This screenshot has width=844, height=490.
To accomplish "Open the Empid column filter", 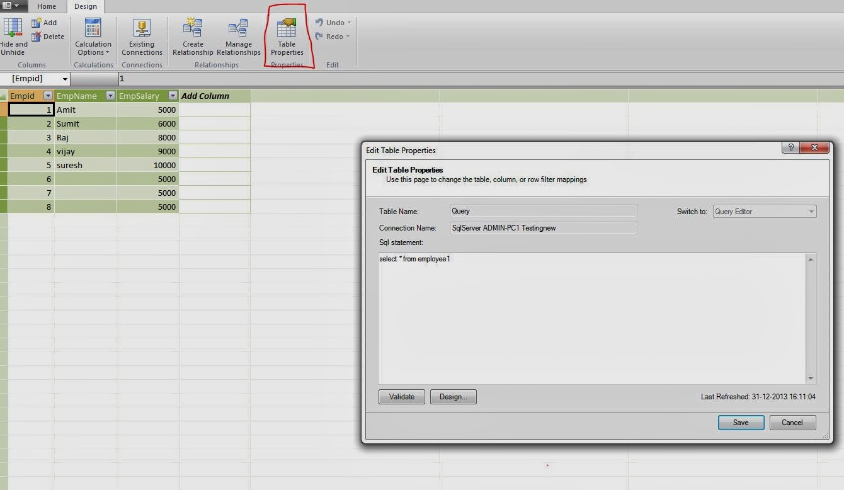I will coord(48,96).
